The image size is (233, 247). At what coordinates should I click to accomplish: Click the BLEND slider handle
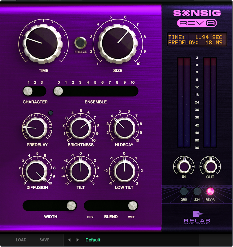(x=133, y=205)
